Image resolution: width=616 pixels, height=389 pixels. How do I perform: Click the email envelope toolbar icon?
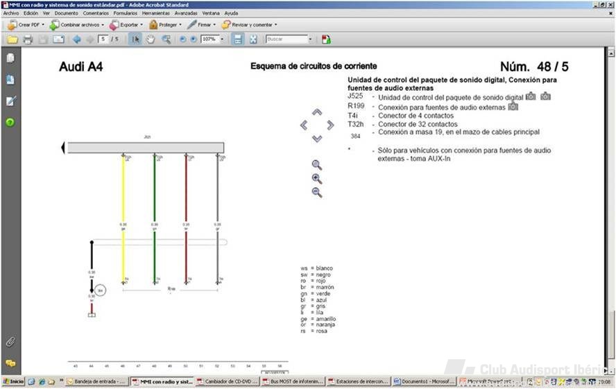click(58, 40)
